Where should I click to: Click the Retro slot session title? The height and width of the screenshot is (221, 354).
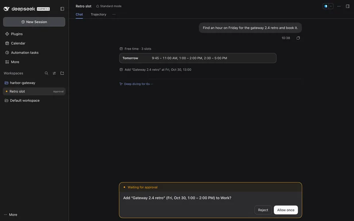click(84, 6)
